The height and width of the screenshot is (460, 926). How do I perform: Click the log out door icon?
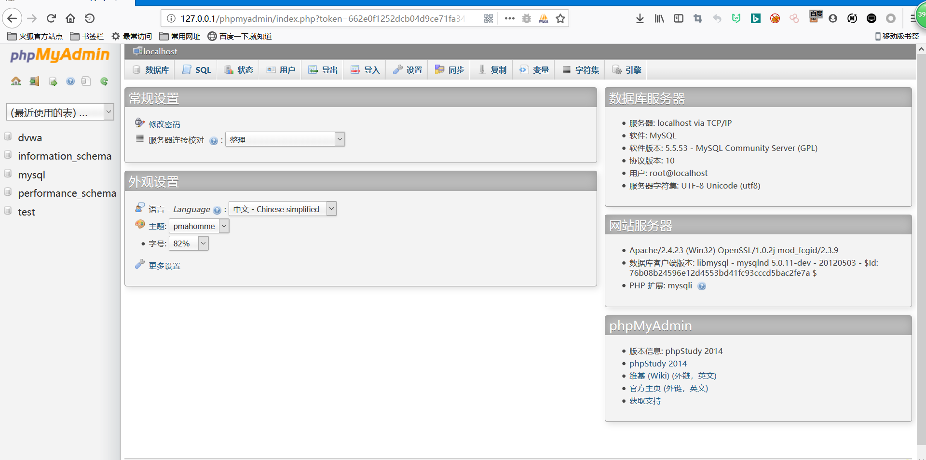34,81
